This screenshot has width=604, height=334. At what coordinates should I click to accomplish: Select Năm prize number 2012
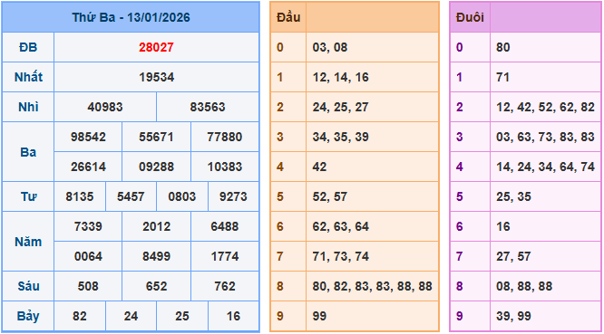[x=156, y=226]
